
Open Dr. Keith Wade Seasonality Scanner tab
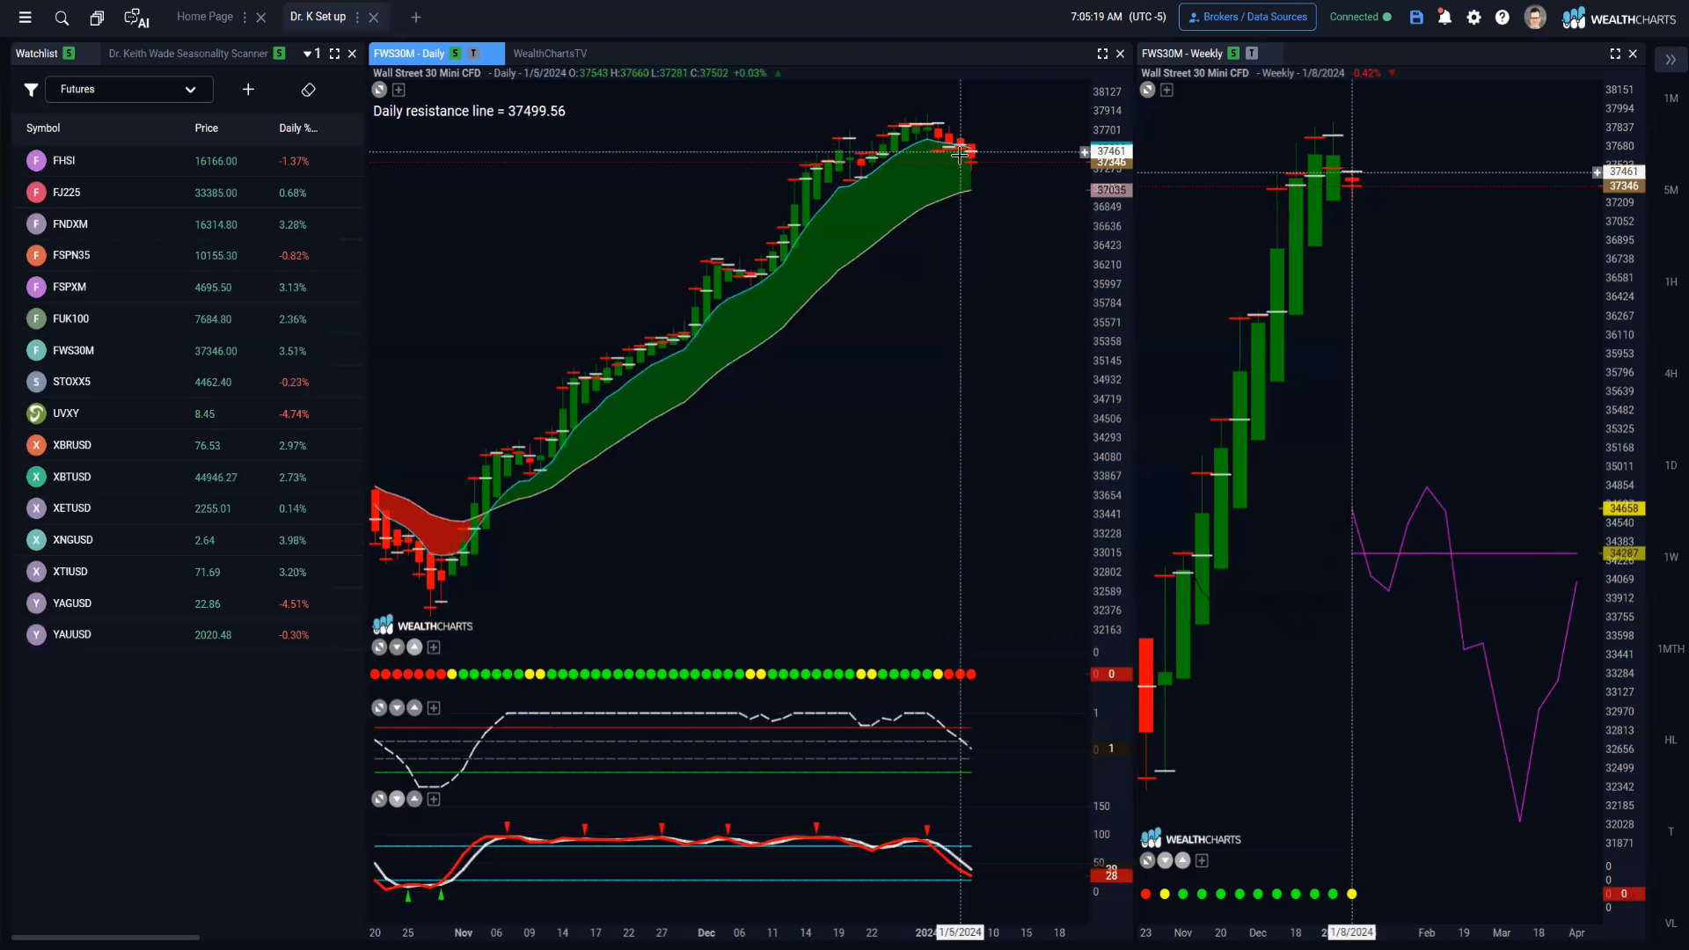pos(188,54)
